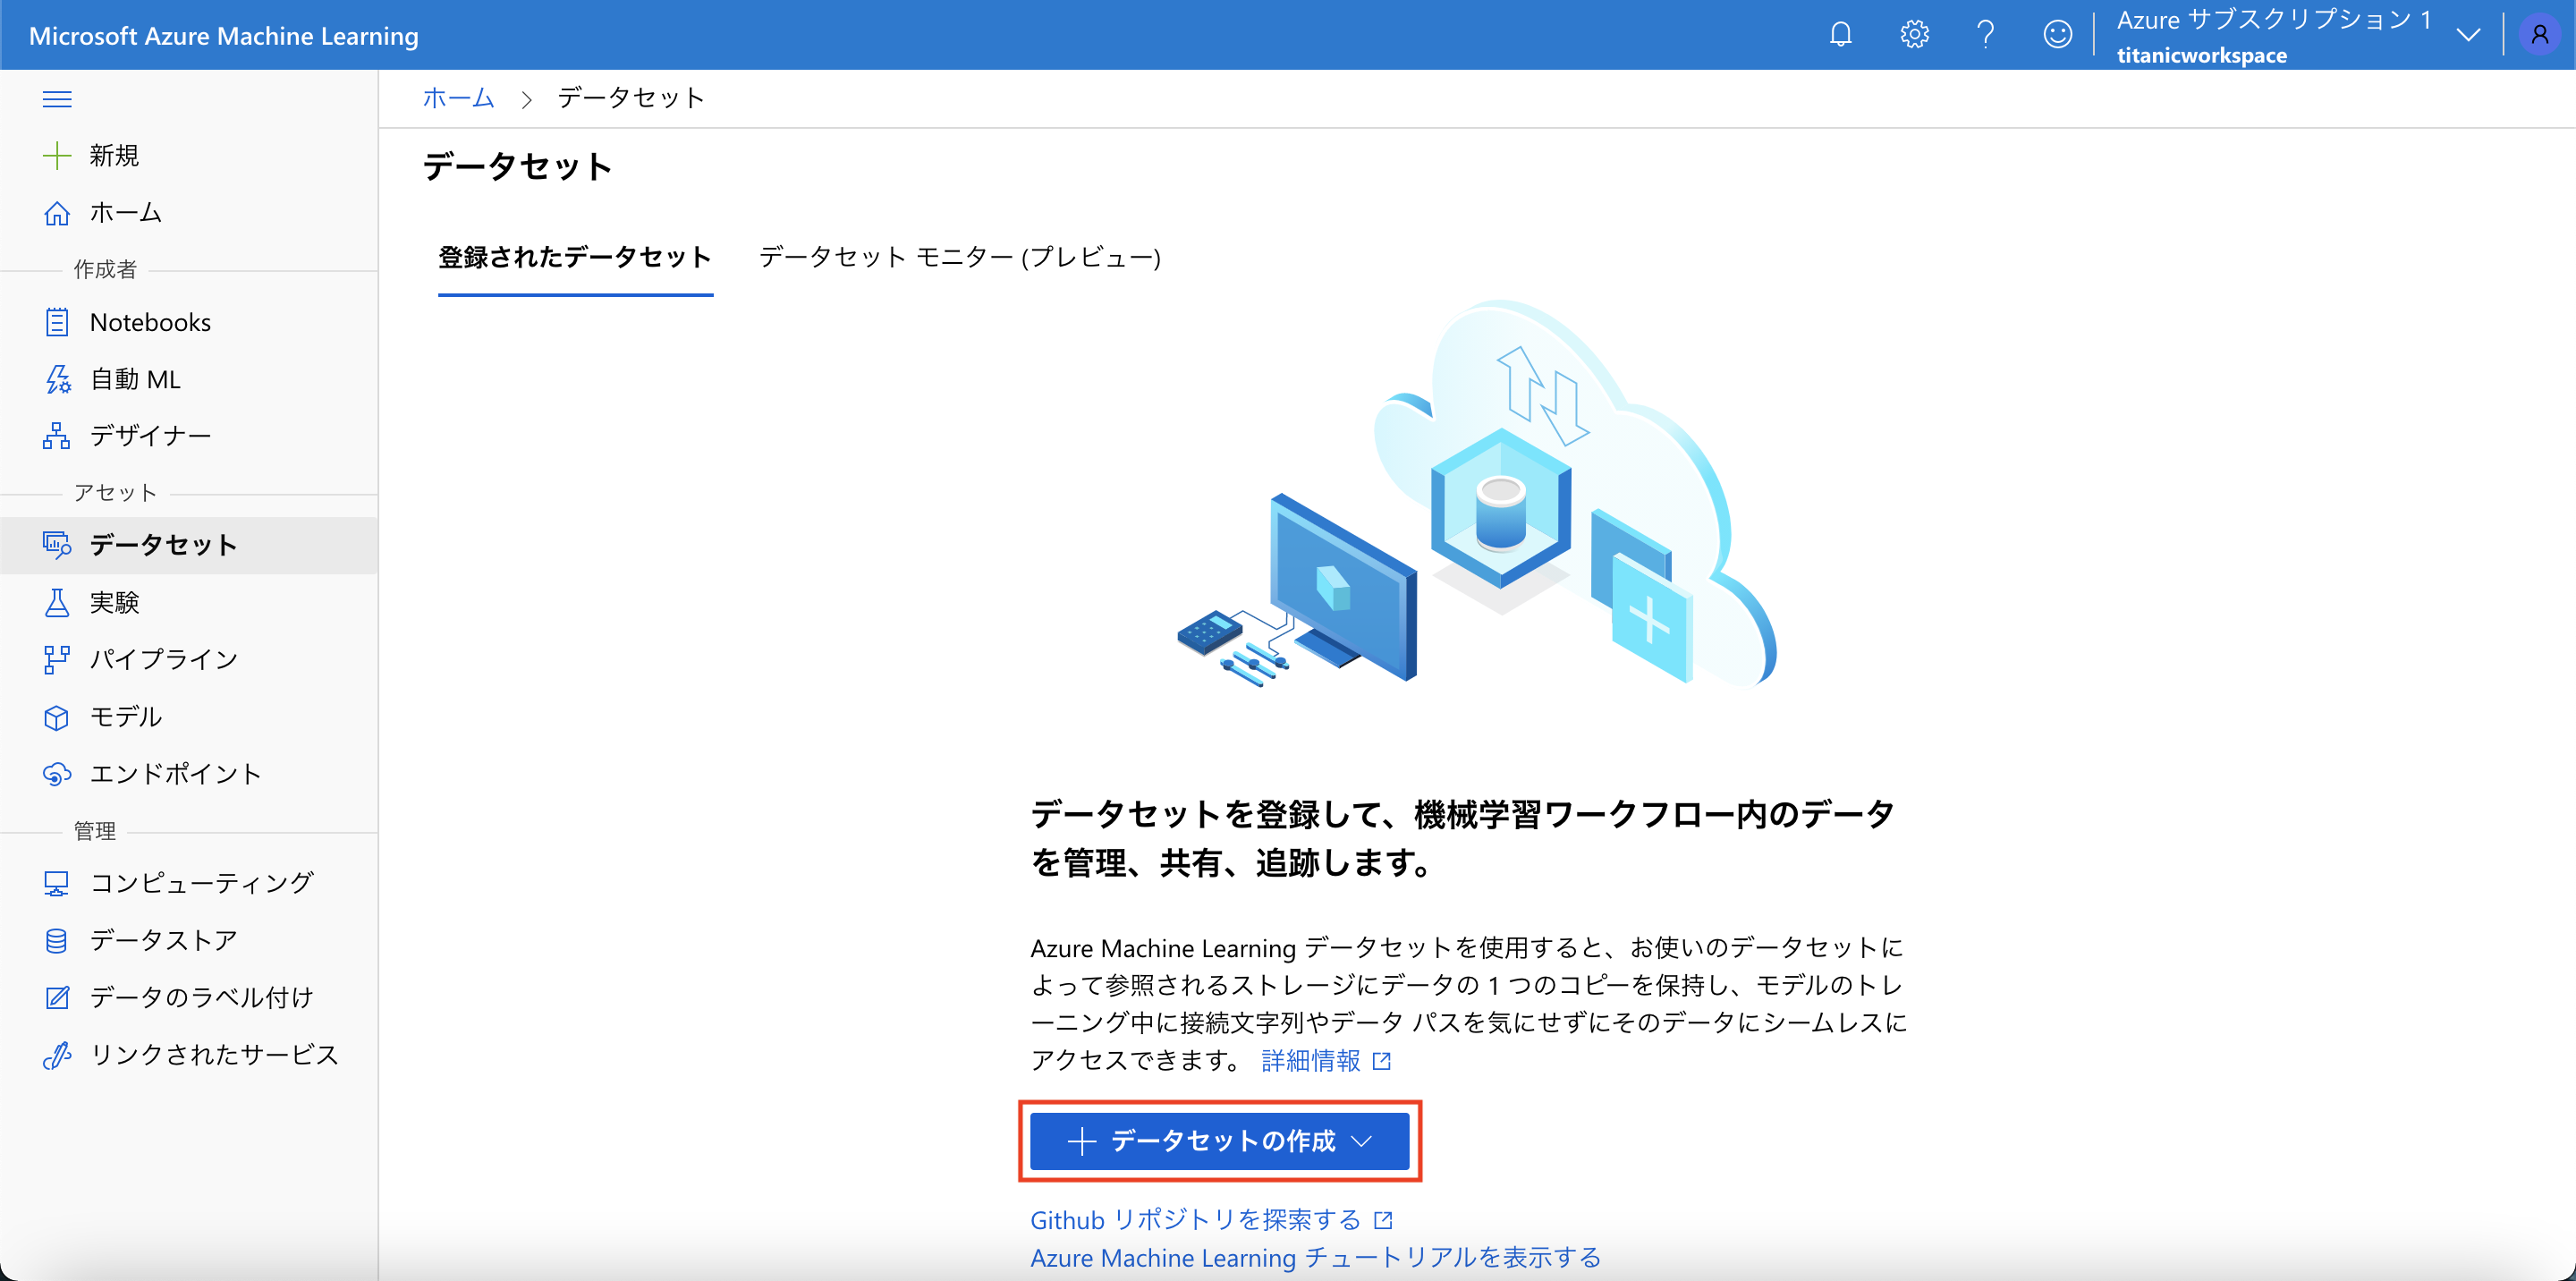Open the notifications bell
The height and width of the screenshot is (1281, 2576).
[1840, 34]
